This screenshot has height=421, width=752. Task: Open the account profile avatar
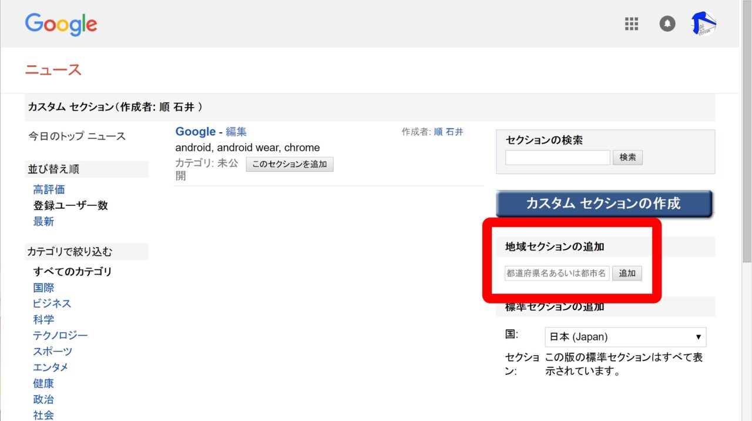point(703,24)
